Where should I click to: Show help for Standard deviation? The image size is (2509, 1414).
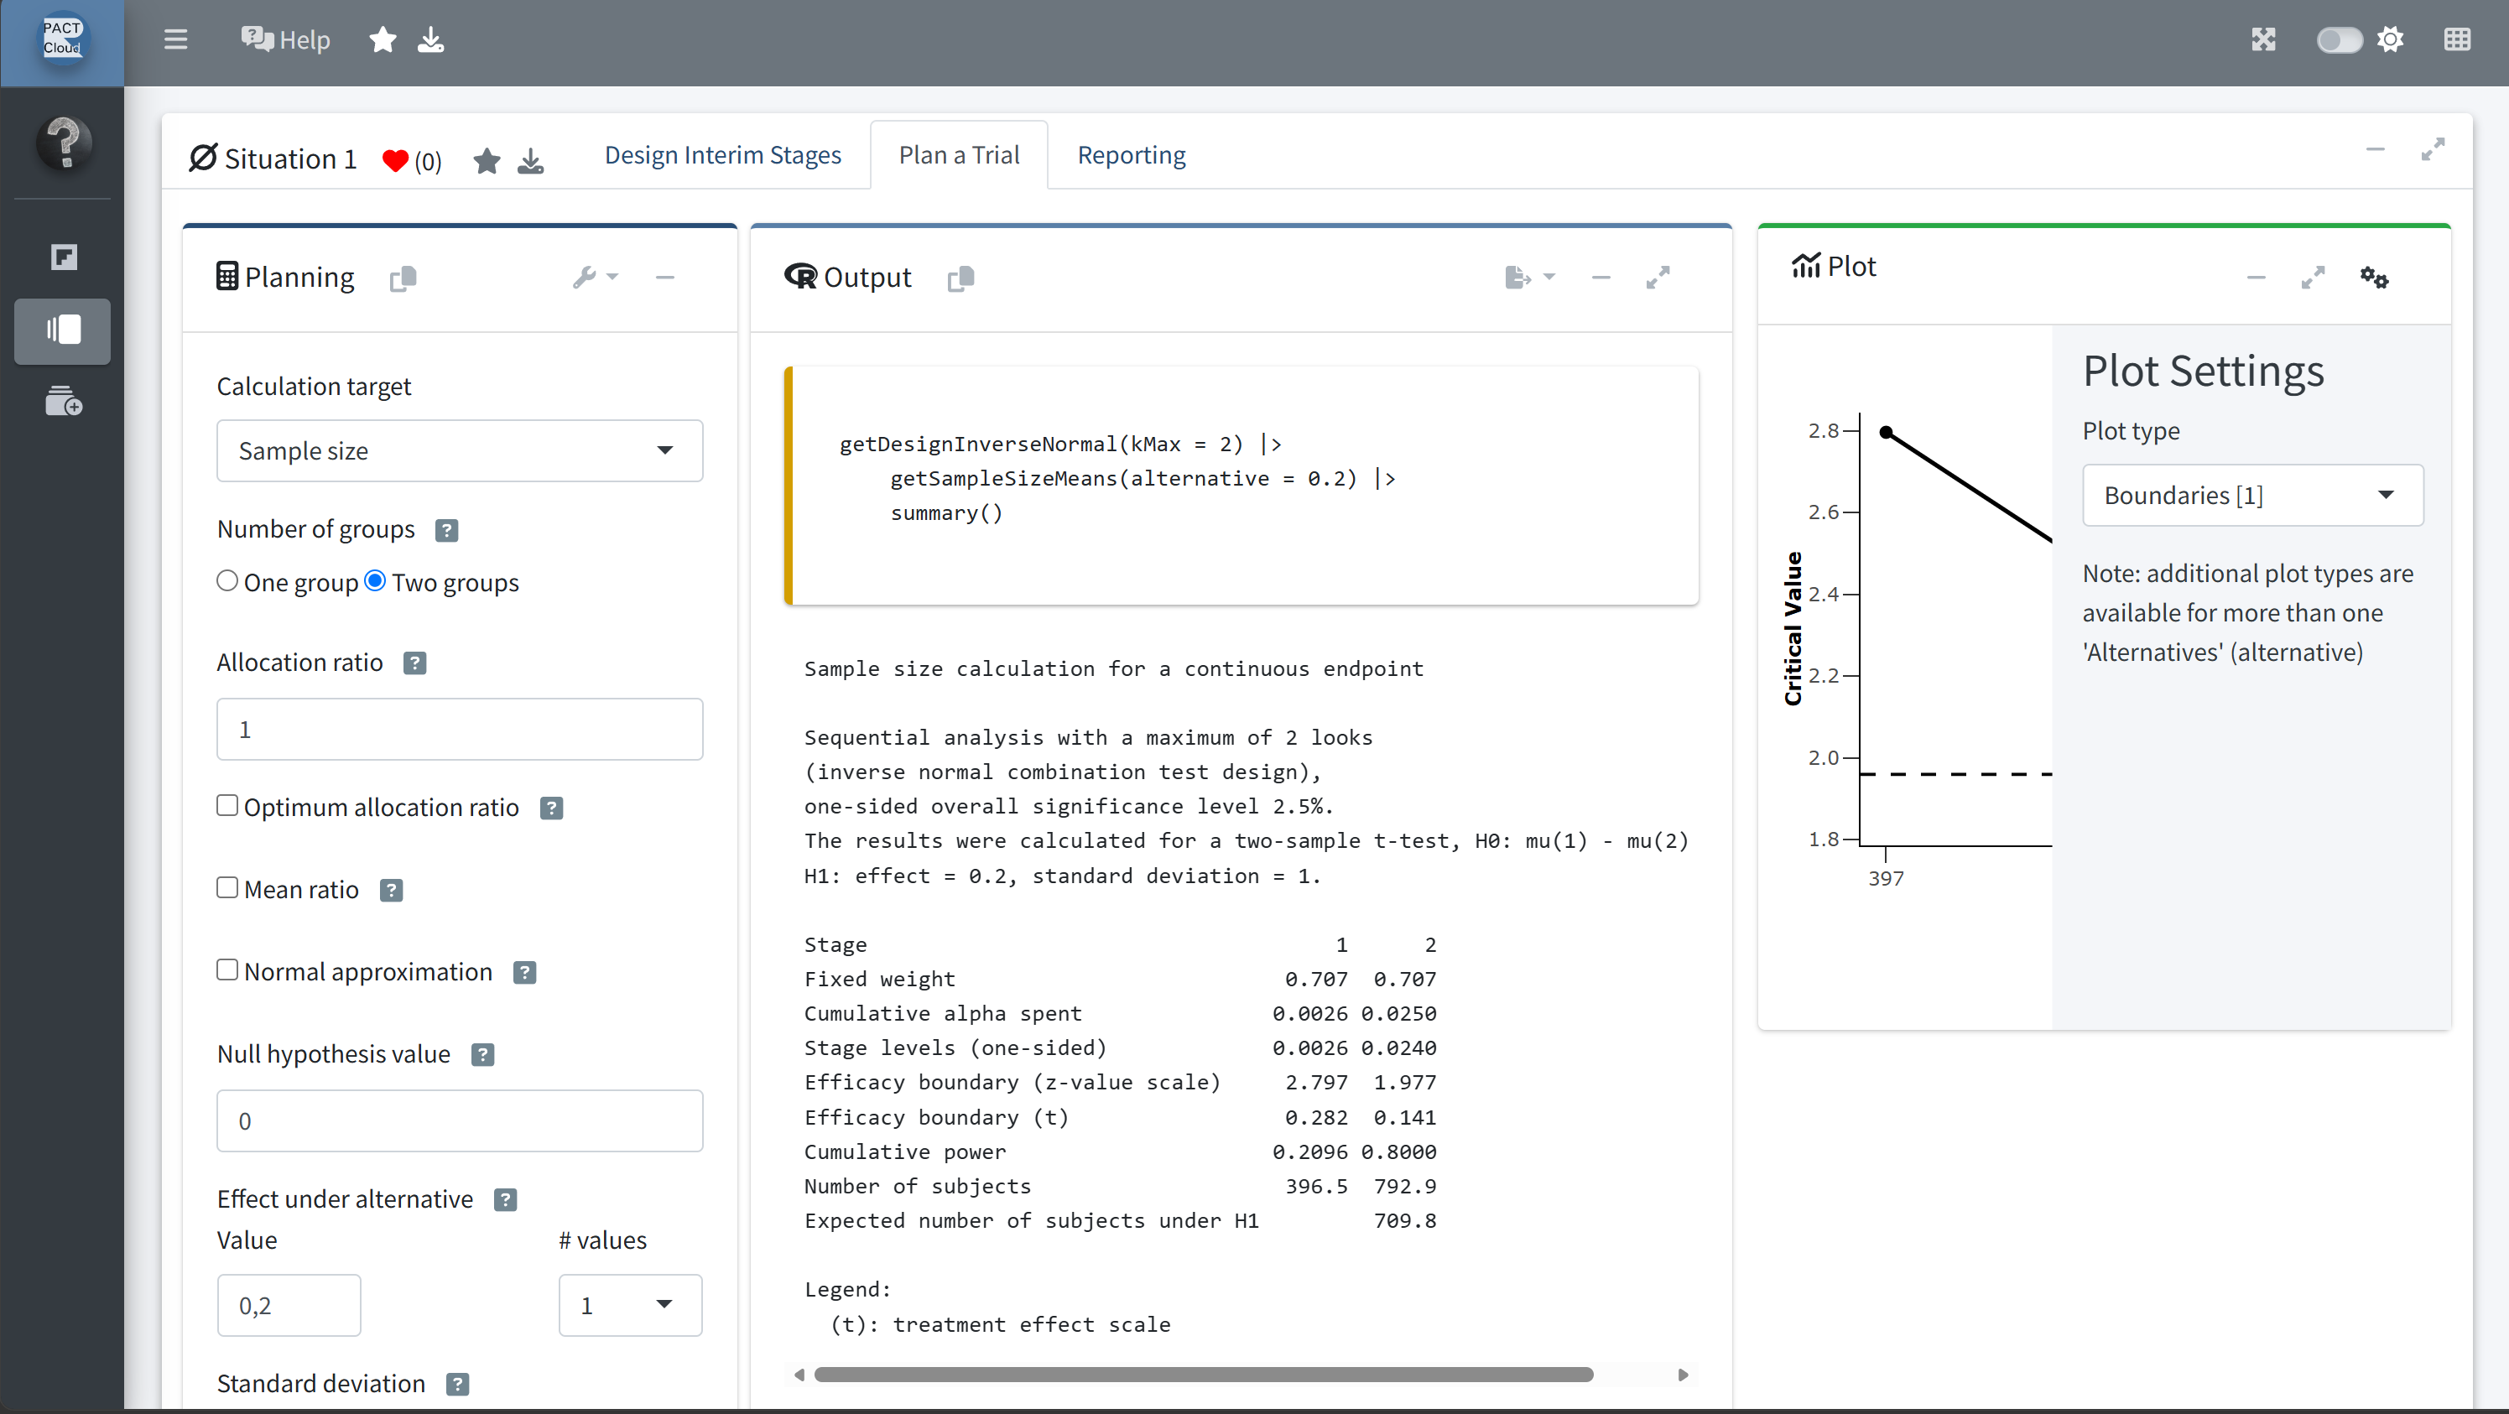point(457,1385)
